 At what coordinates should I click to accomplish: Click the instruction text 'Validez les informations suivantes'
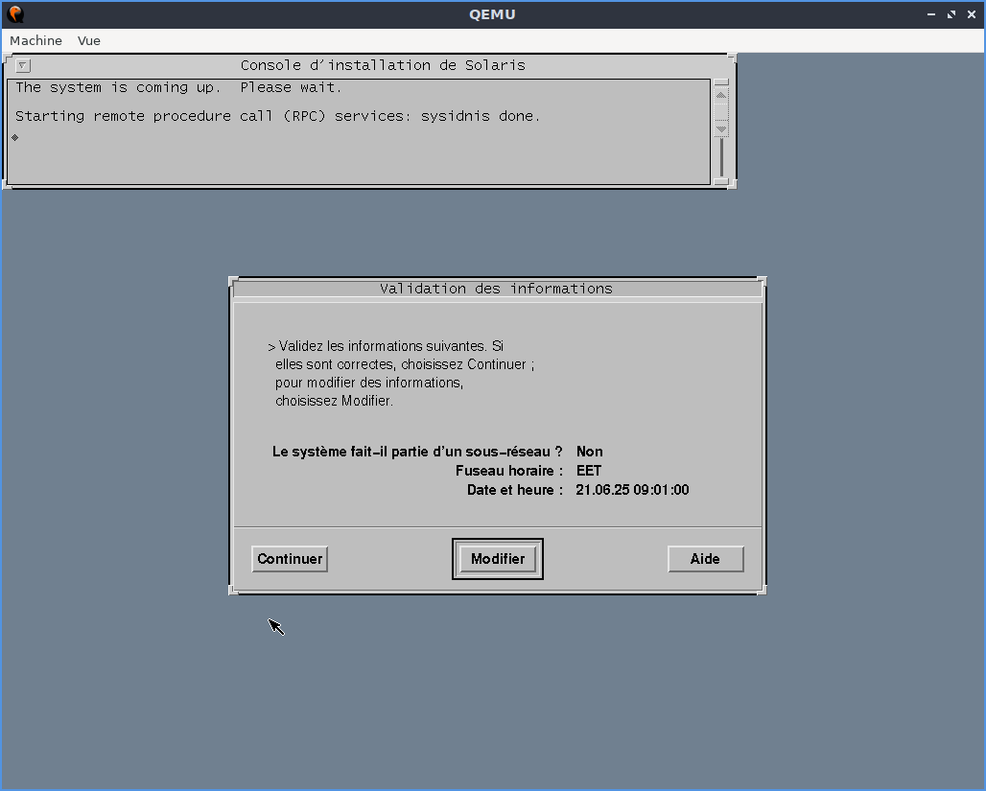coord(383,346)
